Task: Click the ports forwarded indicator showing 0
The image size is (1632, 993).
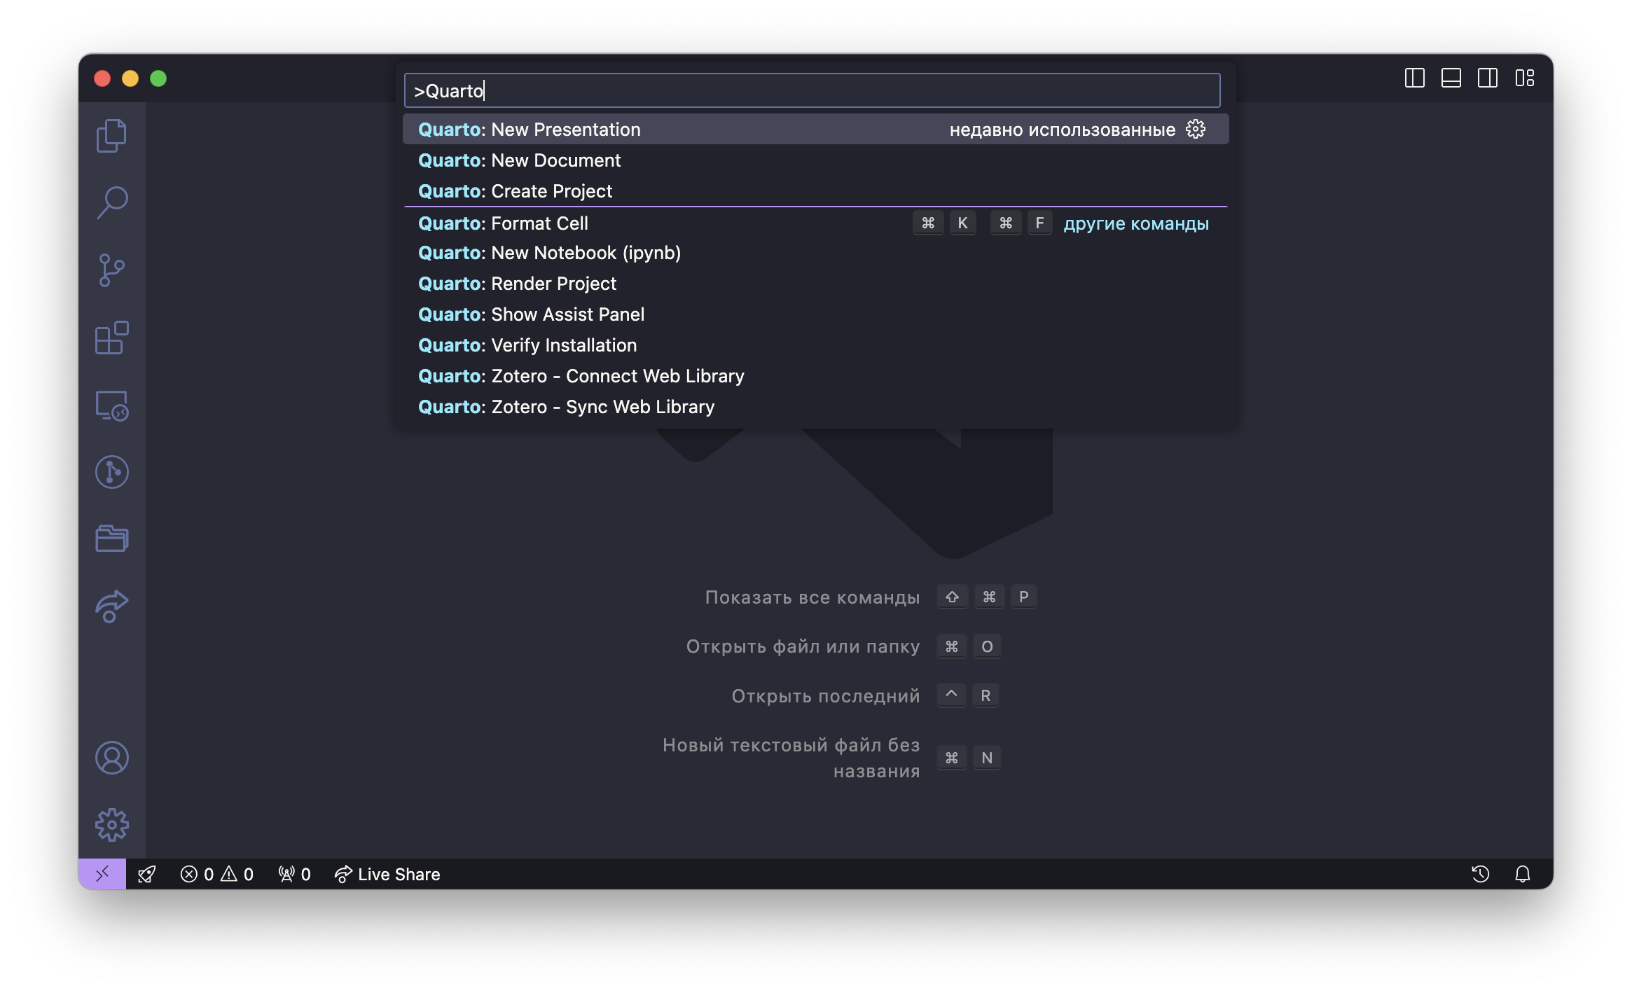Action: tap(294, 874)
